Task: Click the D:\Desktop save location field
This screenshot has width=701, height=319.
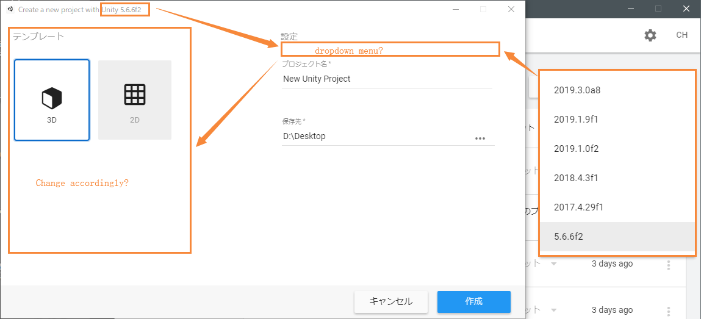Action: click(376, 137)
